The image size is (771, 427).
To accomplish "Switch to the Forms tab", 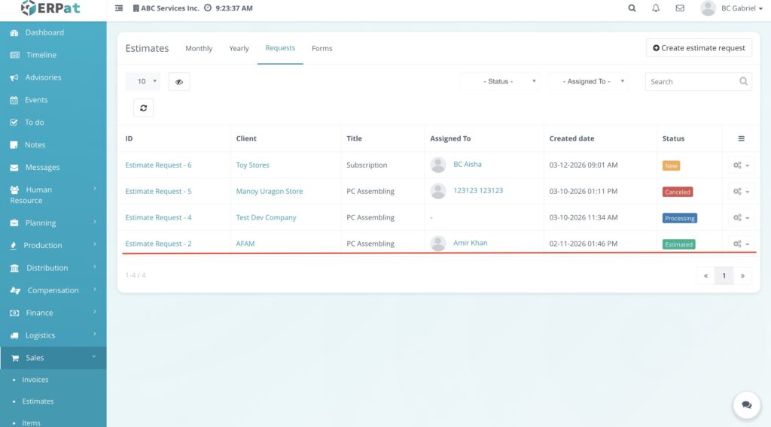I will tap(322, 48).
